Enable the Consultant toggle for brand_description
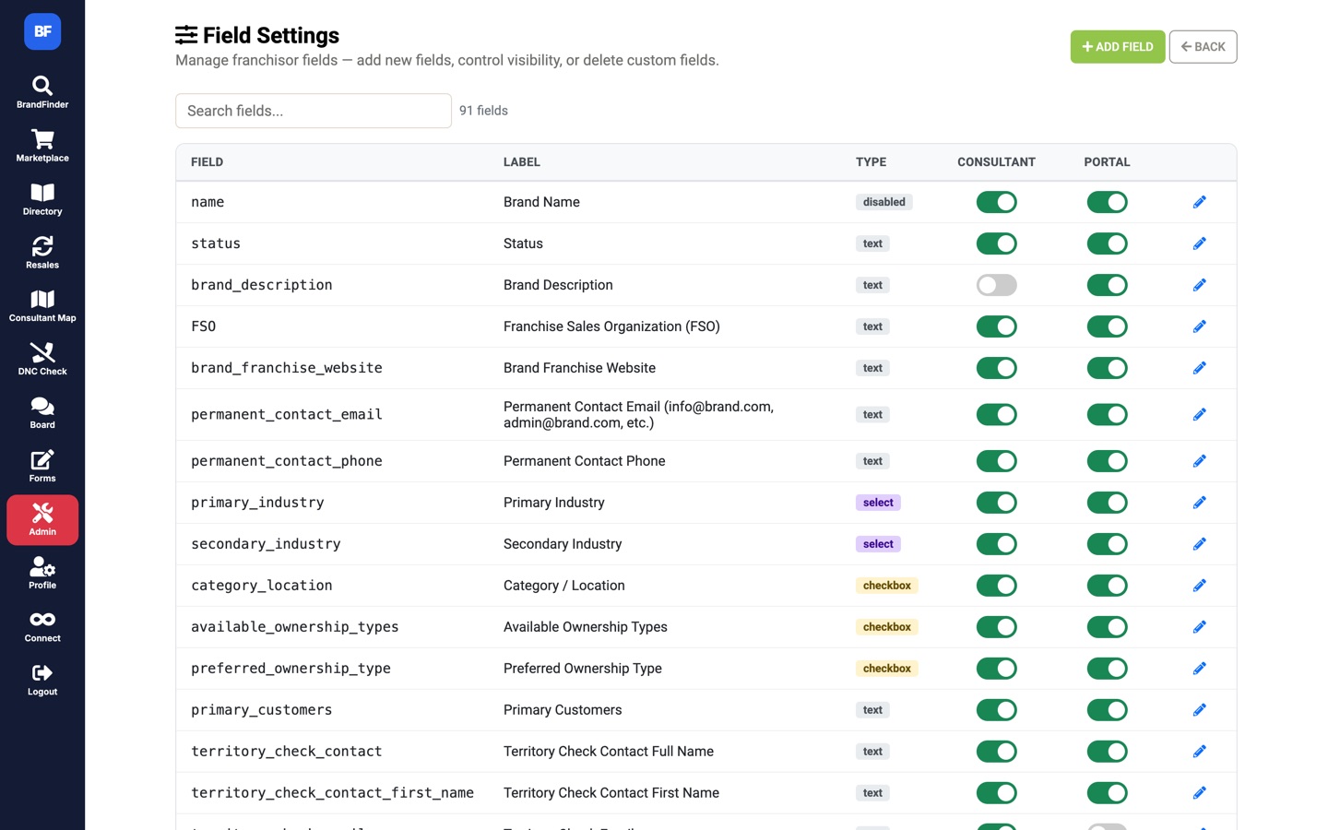The height and width of the screenshot is (830, 1328). pyautogui.click(x=996, y=285)
